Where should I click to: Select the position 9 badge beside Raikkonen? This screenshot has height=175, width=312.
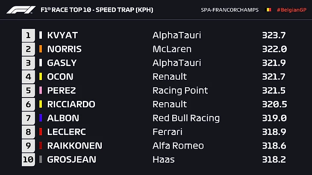click(x=28, y=146)
